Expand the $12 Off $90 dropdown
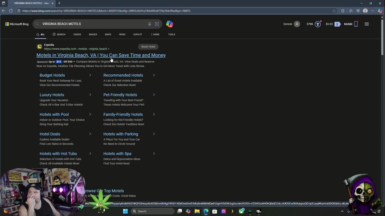Image resolution: width=385 pixels, height=216 pixels. (x=74, y=62)
